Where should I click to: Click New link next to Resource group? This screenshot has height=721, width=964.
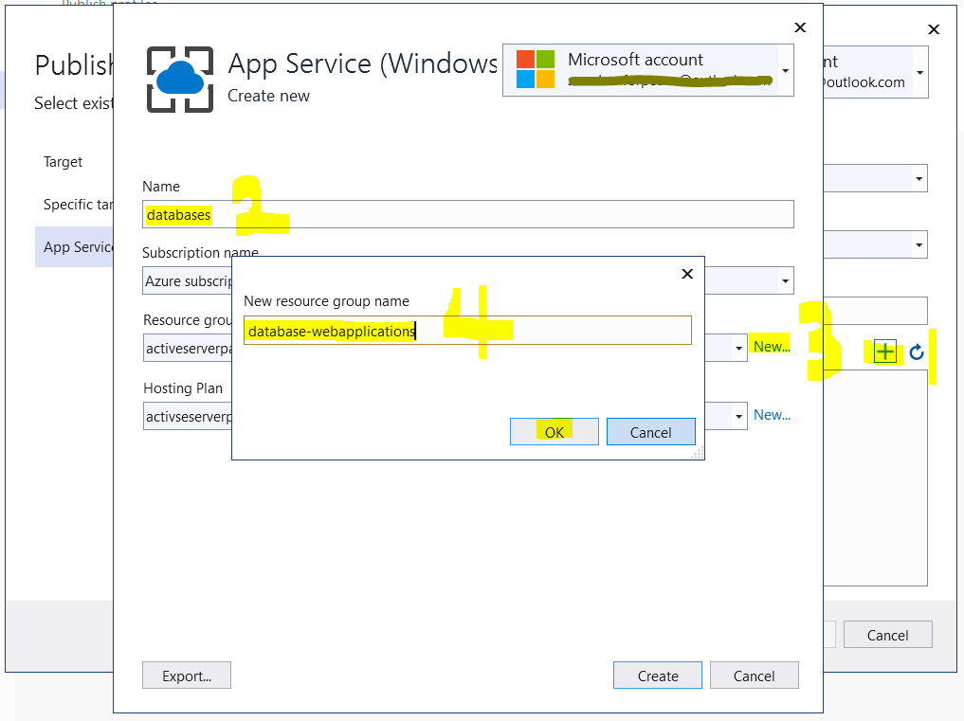point(772,346)
